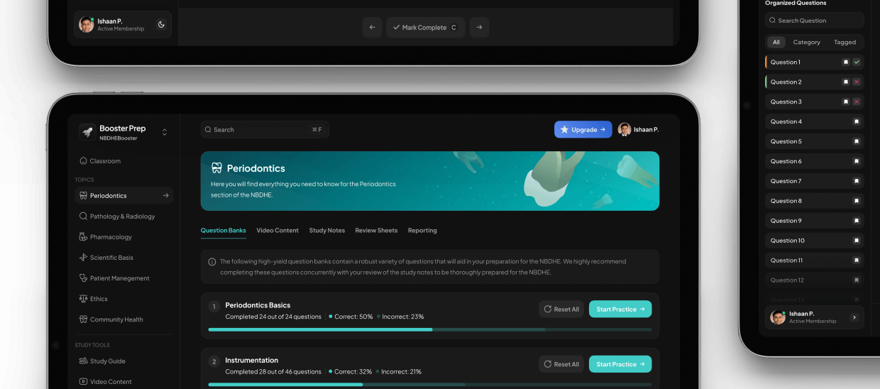Screen dimensions: 880x389
Task: Click the Periodontics Basics progress bar
Action: point(430,329)
